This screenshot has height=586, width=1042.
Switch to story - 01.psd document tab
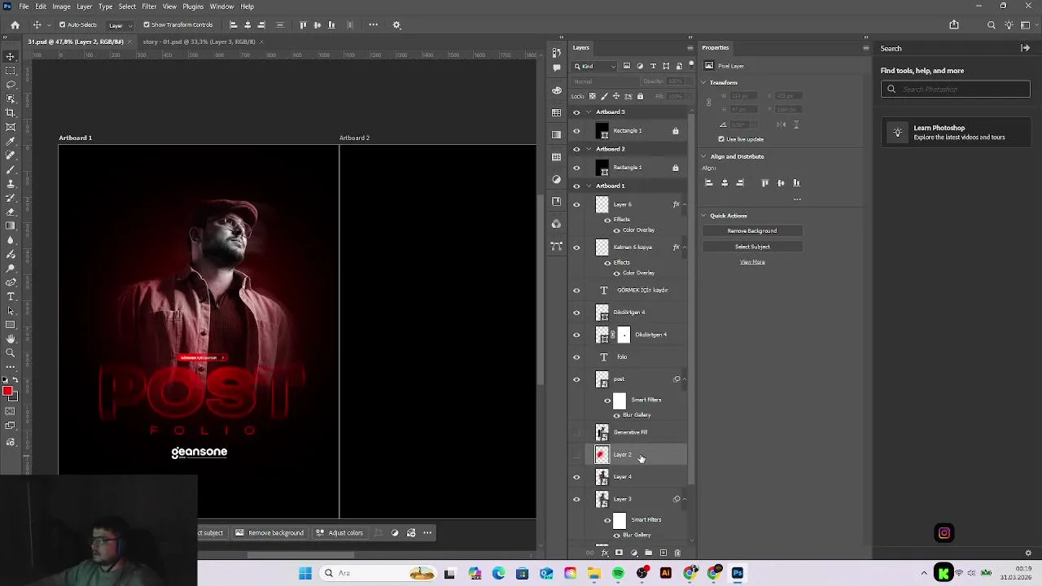coord(199,42)
